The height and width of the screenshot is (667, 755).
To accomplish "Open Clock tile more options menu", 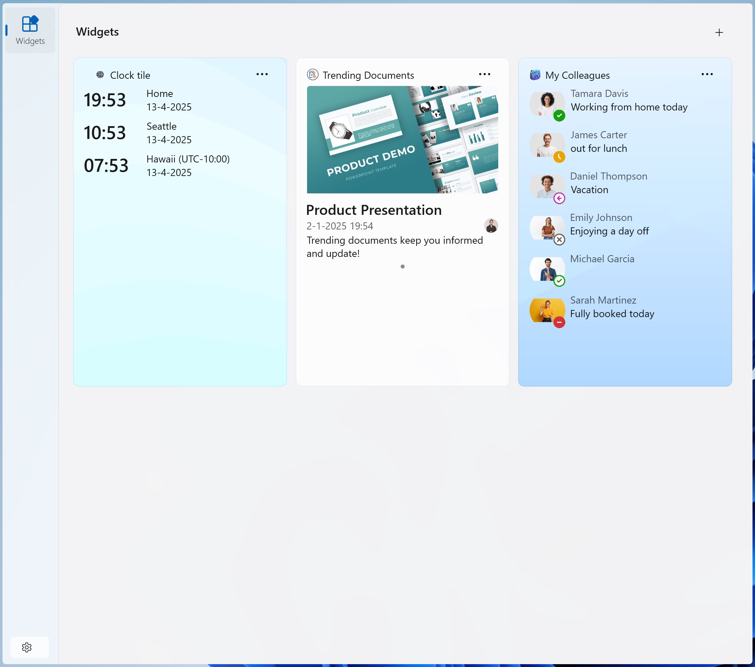I will tap(262, 74).
